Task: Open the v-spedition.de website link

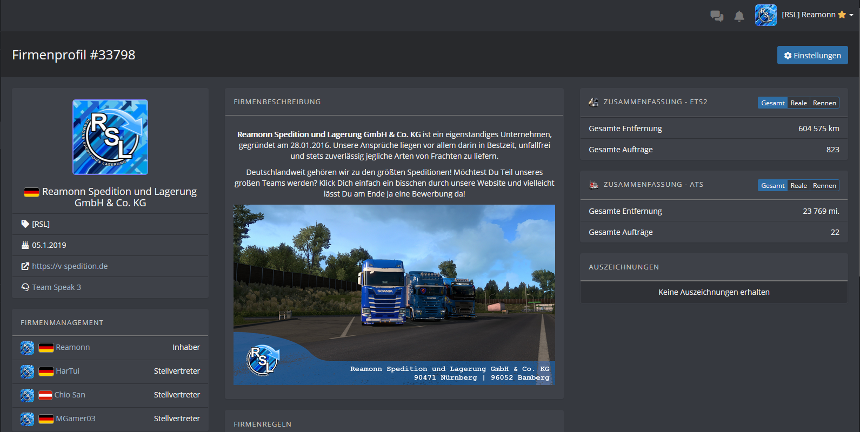Action: (x=70, y=266)
